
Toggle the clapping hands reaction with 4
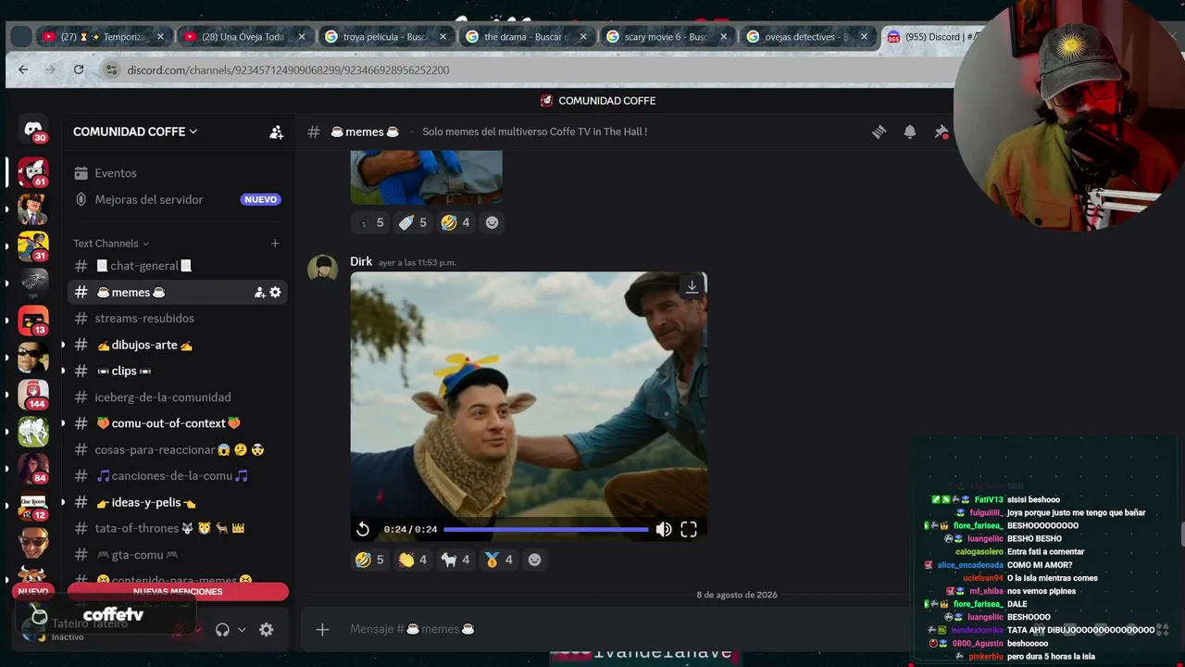(x=412, y=560)
